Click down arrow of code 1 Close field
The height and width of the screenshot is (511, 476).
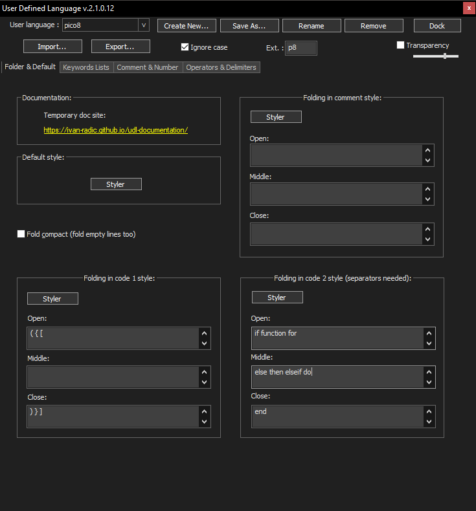(204, 421)
